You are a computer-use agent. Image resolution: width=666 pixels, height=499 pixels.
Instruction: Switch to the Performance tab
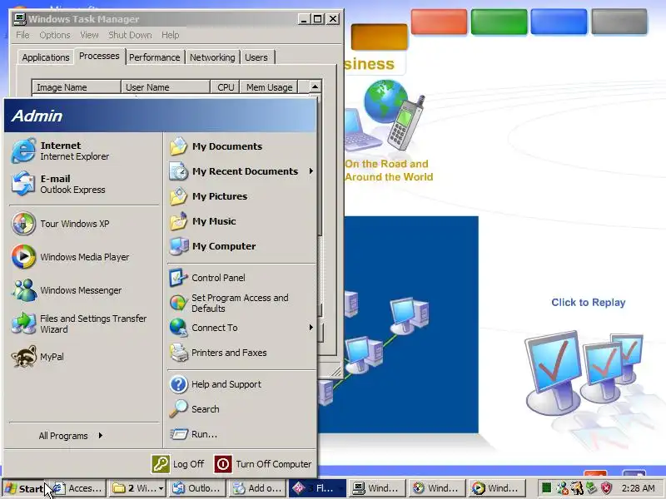tap(155, 57)
